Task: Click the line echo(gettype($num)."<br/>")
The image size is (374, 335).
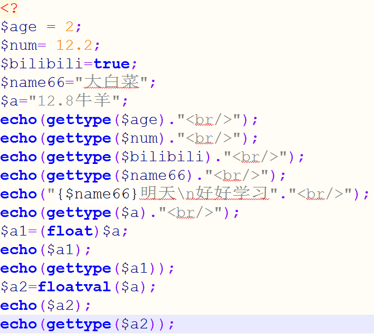Action: (x=129, y=138)
